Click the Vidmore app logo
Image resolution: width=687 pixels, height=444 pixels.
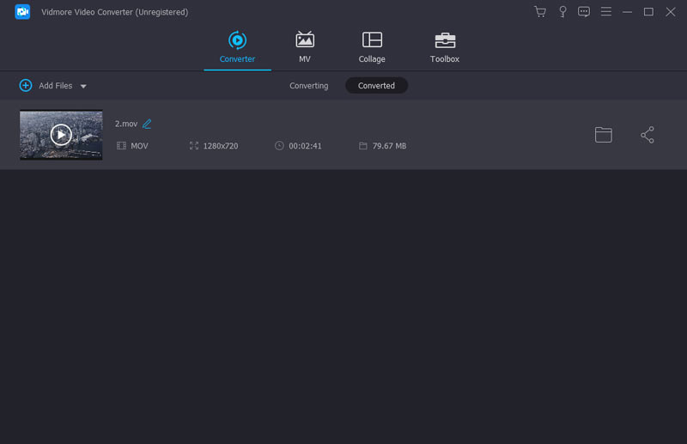click(22, 12)
